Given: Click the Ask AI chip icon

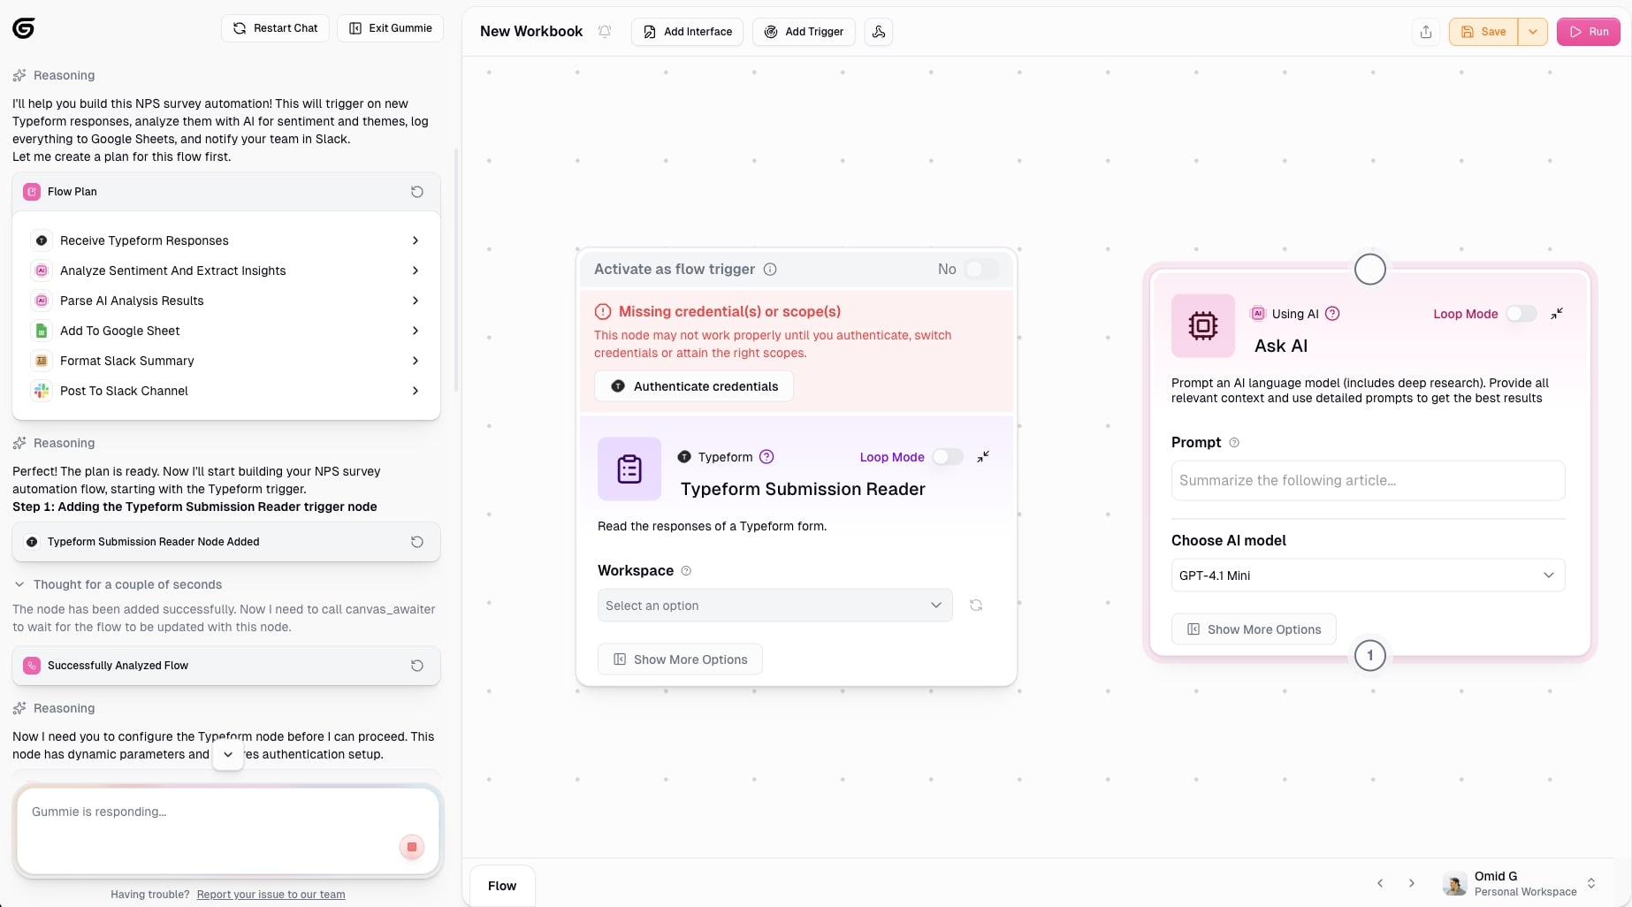Looking at the screenshot, I should point(1203,325).
